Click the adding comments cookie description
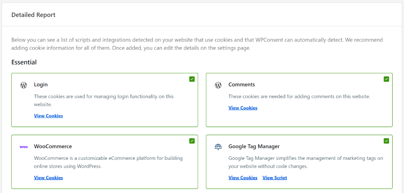The image size is (404, 193). click(299, 97)
